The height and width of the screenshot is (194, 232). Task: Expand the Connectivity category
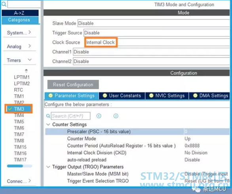click(19, 181)
